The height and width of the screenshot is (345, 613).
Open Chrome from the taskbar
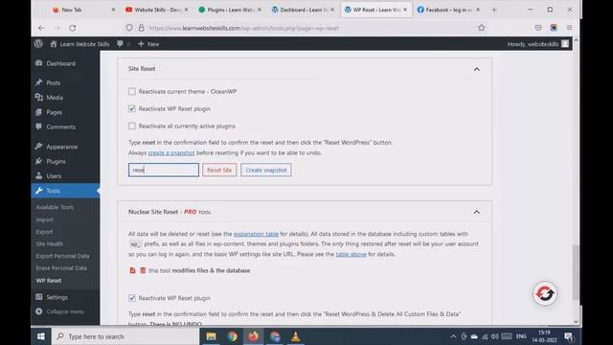232,336
